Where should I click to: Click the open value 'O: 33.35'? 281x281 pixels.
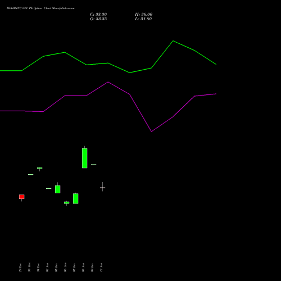(98, 19)
